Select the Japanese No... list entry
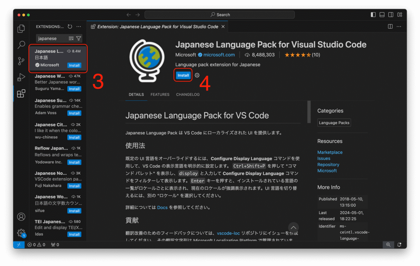Image resolution: width=420 pixels, height=266 pixels. click(58, 179)
